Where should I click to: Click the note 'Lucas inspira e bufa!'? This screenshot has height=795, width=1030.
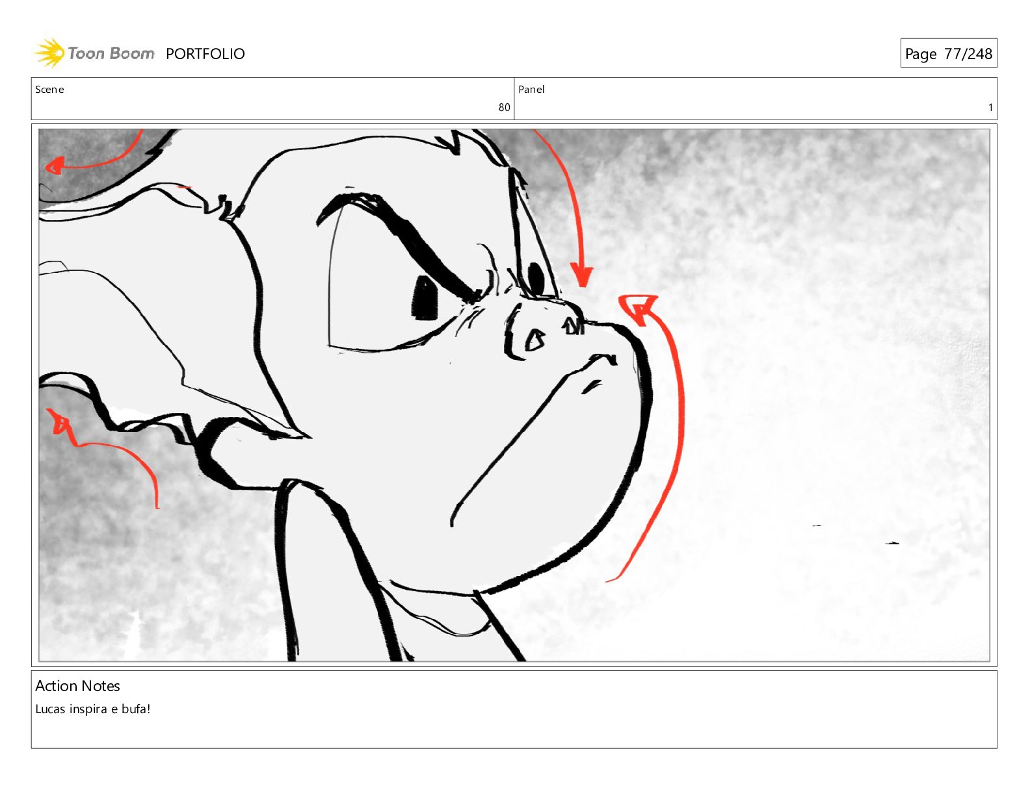coord(93,709)
